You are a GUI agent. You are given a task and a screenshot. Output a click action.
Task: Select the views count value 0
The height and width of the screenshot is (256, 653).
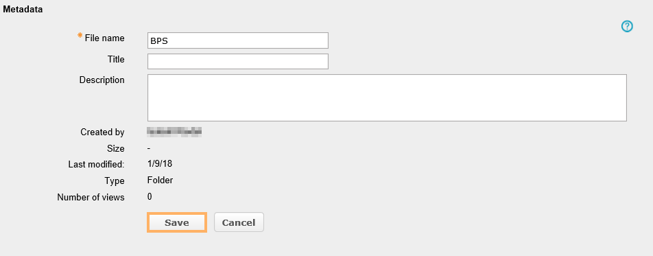[150, 196]
